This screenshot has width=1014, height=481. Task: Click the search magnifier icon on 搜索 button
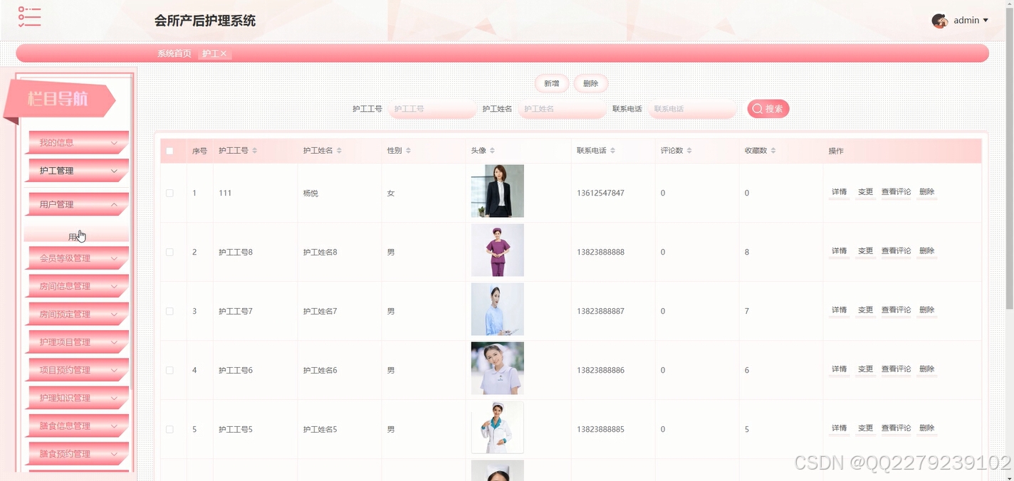click(x=757, y=108)
